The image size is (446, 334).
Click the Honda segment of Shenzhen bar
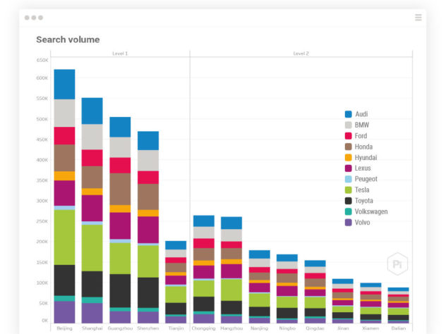click(x=148, y=197)
